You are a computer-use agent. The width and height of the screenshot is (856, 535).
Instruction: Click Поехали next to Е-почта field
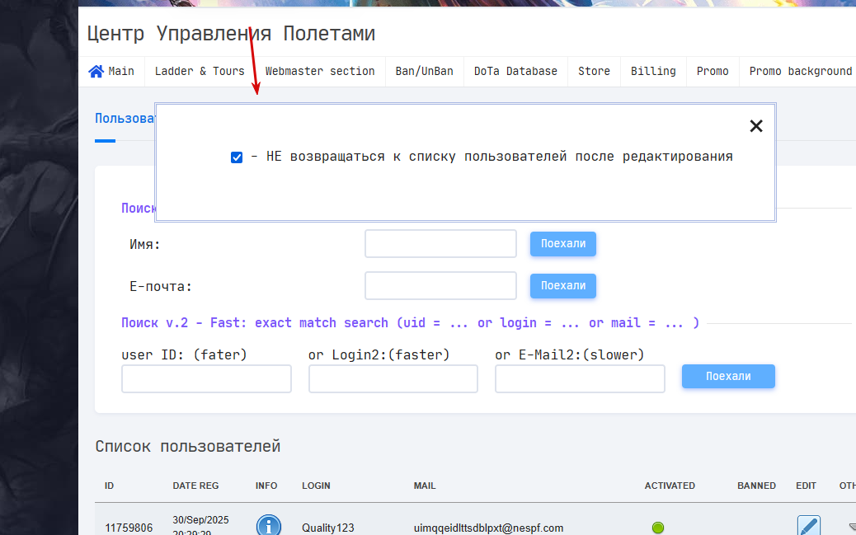pyautogui.click(x=563, y=285)
